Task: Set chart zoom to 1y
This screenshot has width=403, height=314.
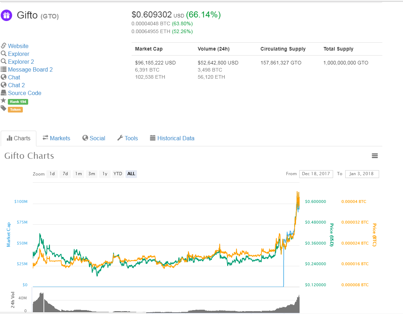Action: click(104, 174)
